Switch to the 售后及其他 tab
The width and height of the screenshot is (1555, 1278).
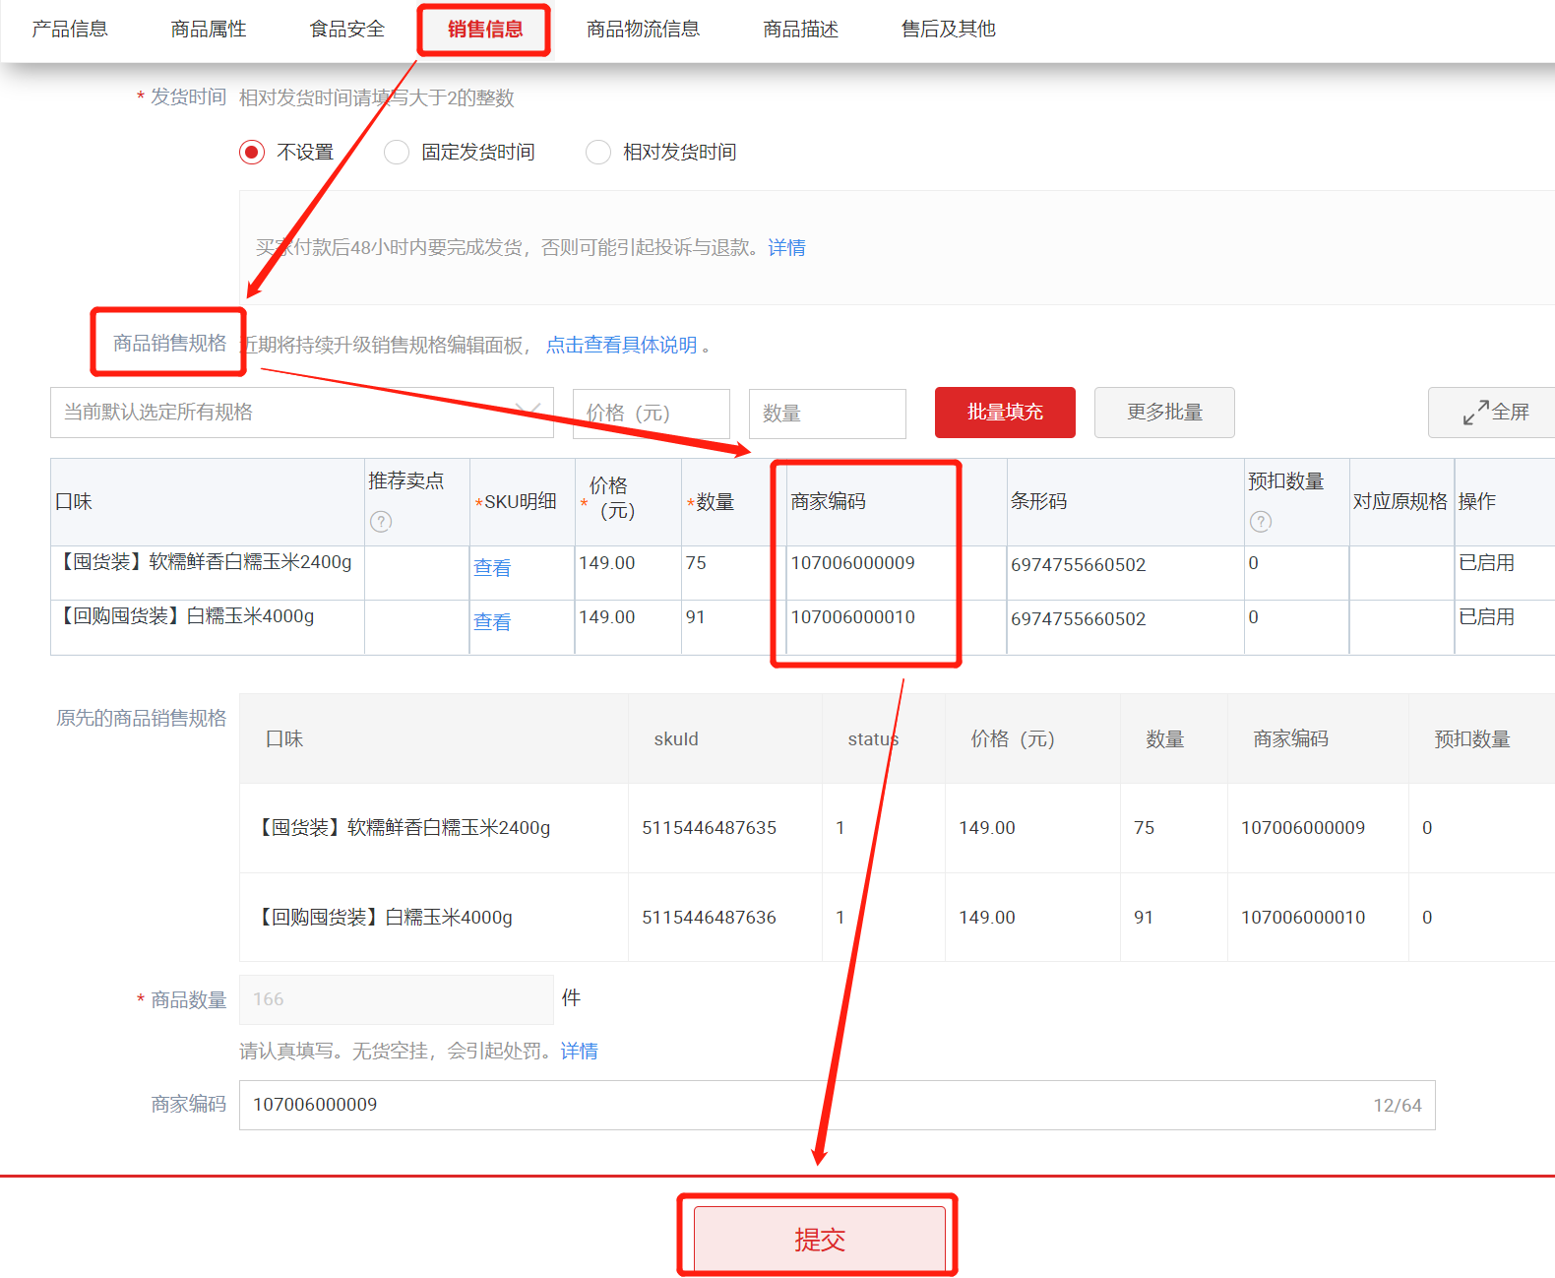click(x=949, y=30)
